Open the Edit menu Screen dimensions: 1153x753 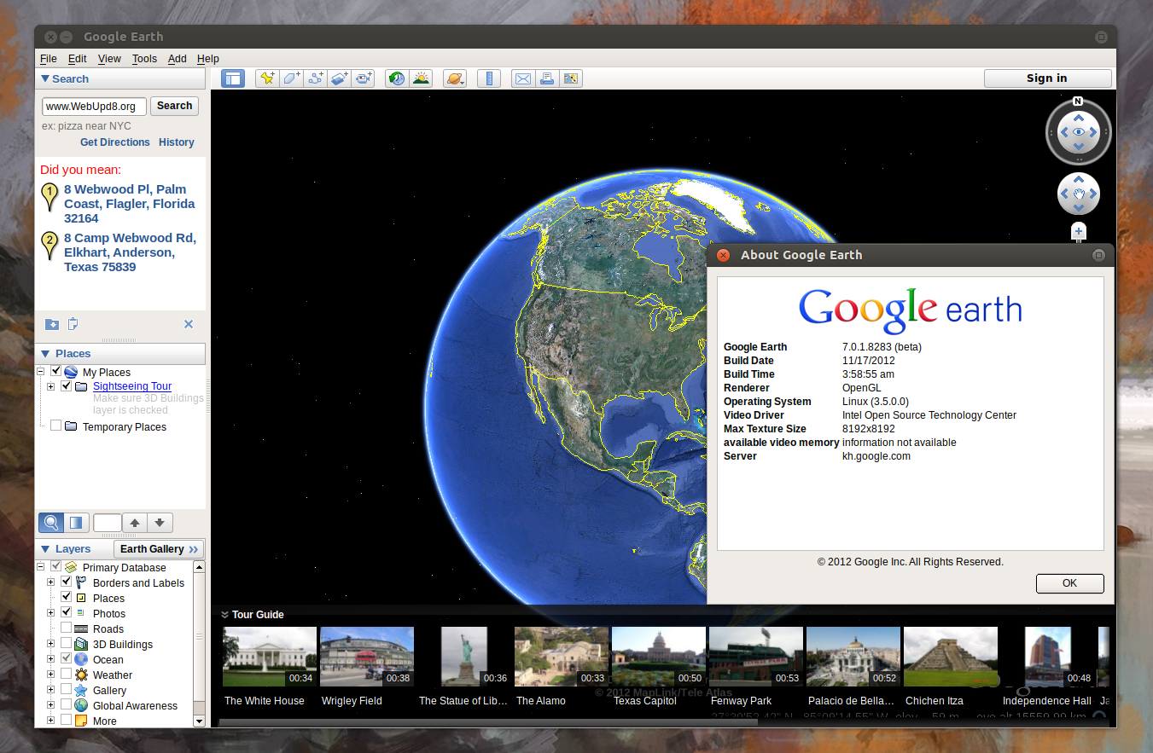[78, 59]
